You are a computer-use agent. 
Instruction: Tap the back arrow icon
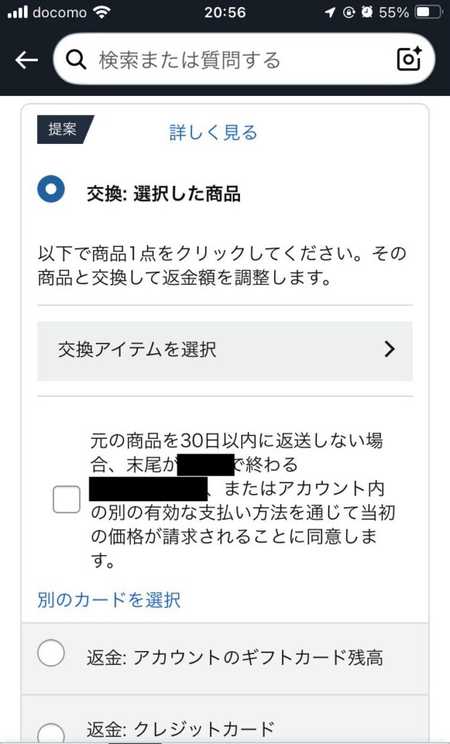tap(26, 60)
